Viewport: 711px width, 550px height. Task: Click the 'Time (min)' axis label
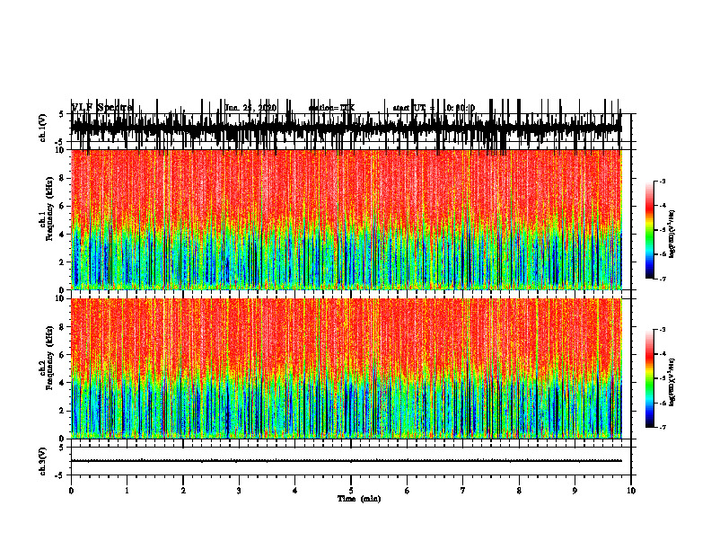[359, 499]
